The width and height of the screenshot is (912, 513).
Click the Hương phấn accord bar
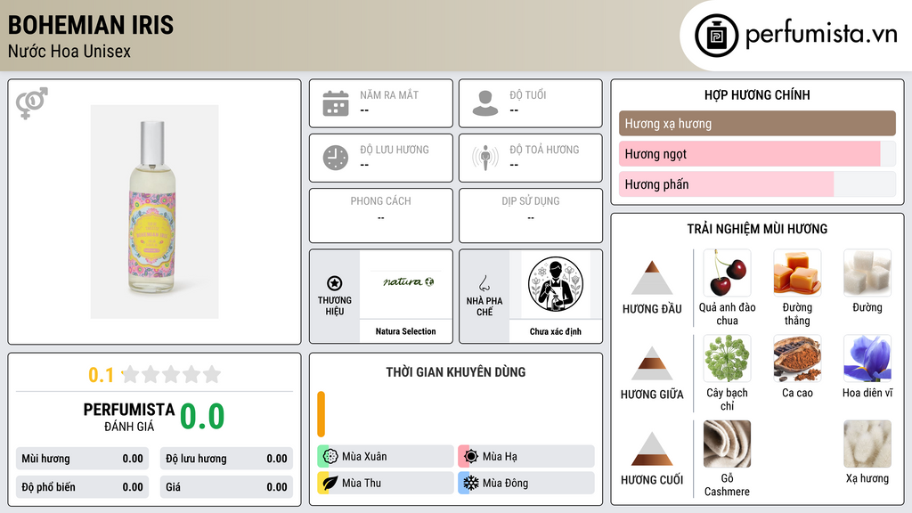click(757, 183)
